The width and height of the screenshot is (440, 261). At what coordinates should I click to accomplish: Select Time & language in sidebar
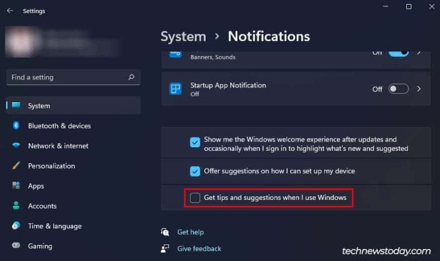(x=54, y=226)
